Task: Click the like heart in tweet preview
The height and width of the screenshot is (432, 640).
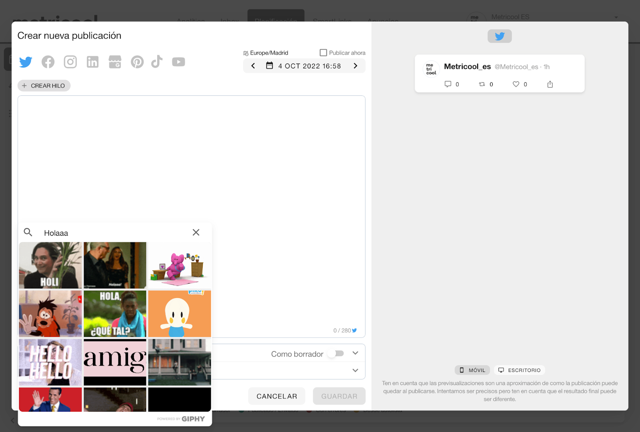Action: click(x=516, y=84)
